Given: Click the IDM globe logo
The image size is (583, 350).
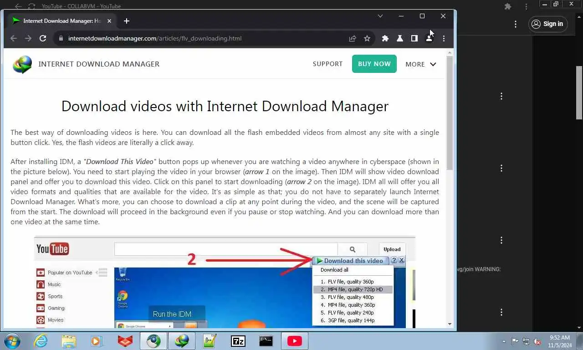Looking at the screenshot, I should [x=22, y=64].
